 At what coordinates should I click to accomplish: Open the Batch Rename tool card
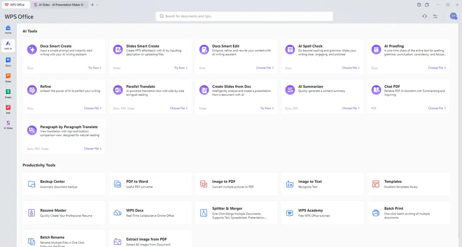point(64,239)
